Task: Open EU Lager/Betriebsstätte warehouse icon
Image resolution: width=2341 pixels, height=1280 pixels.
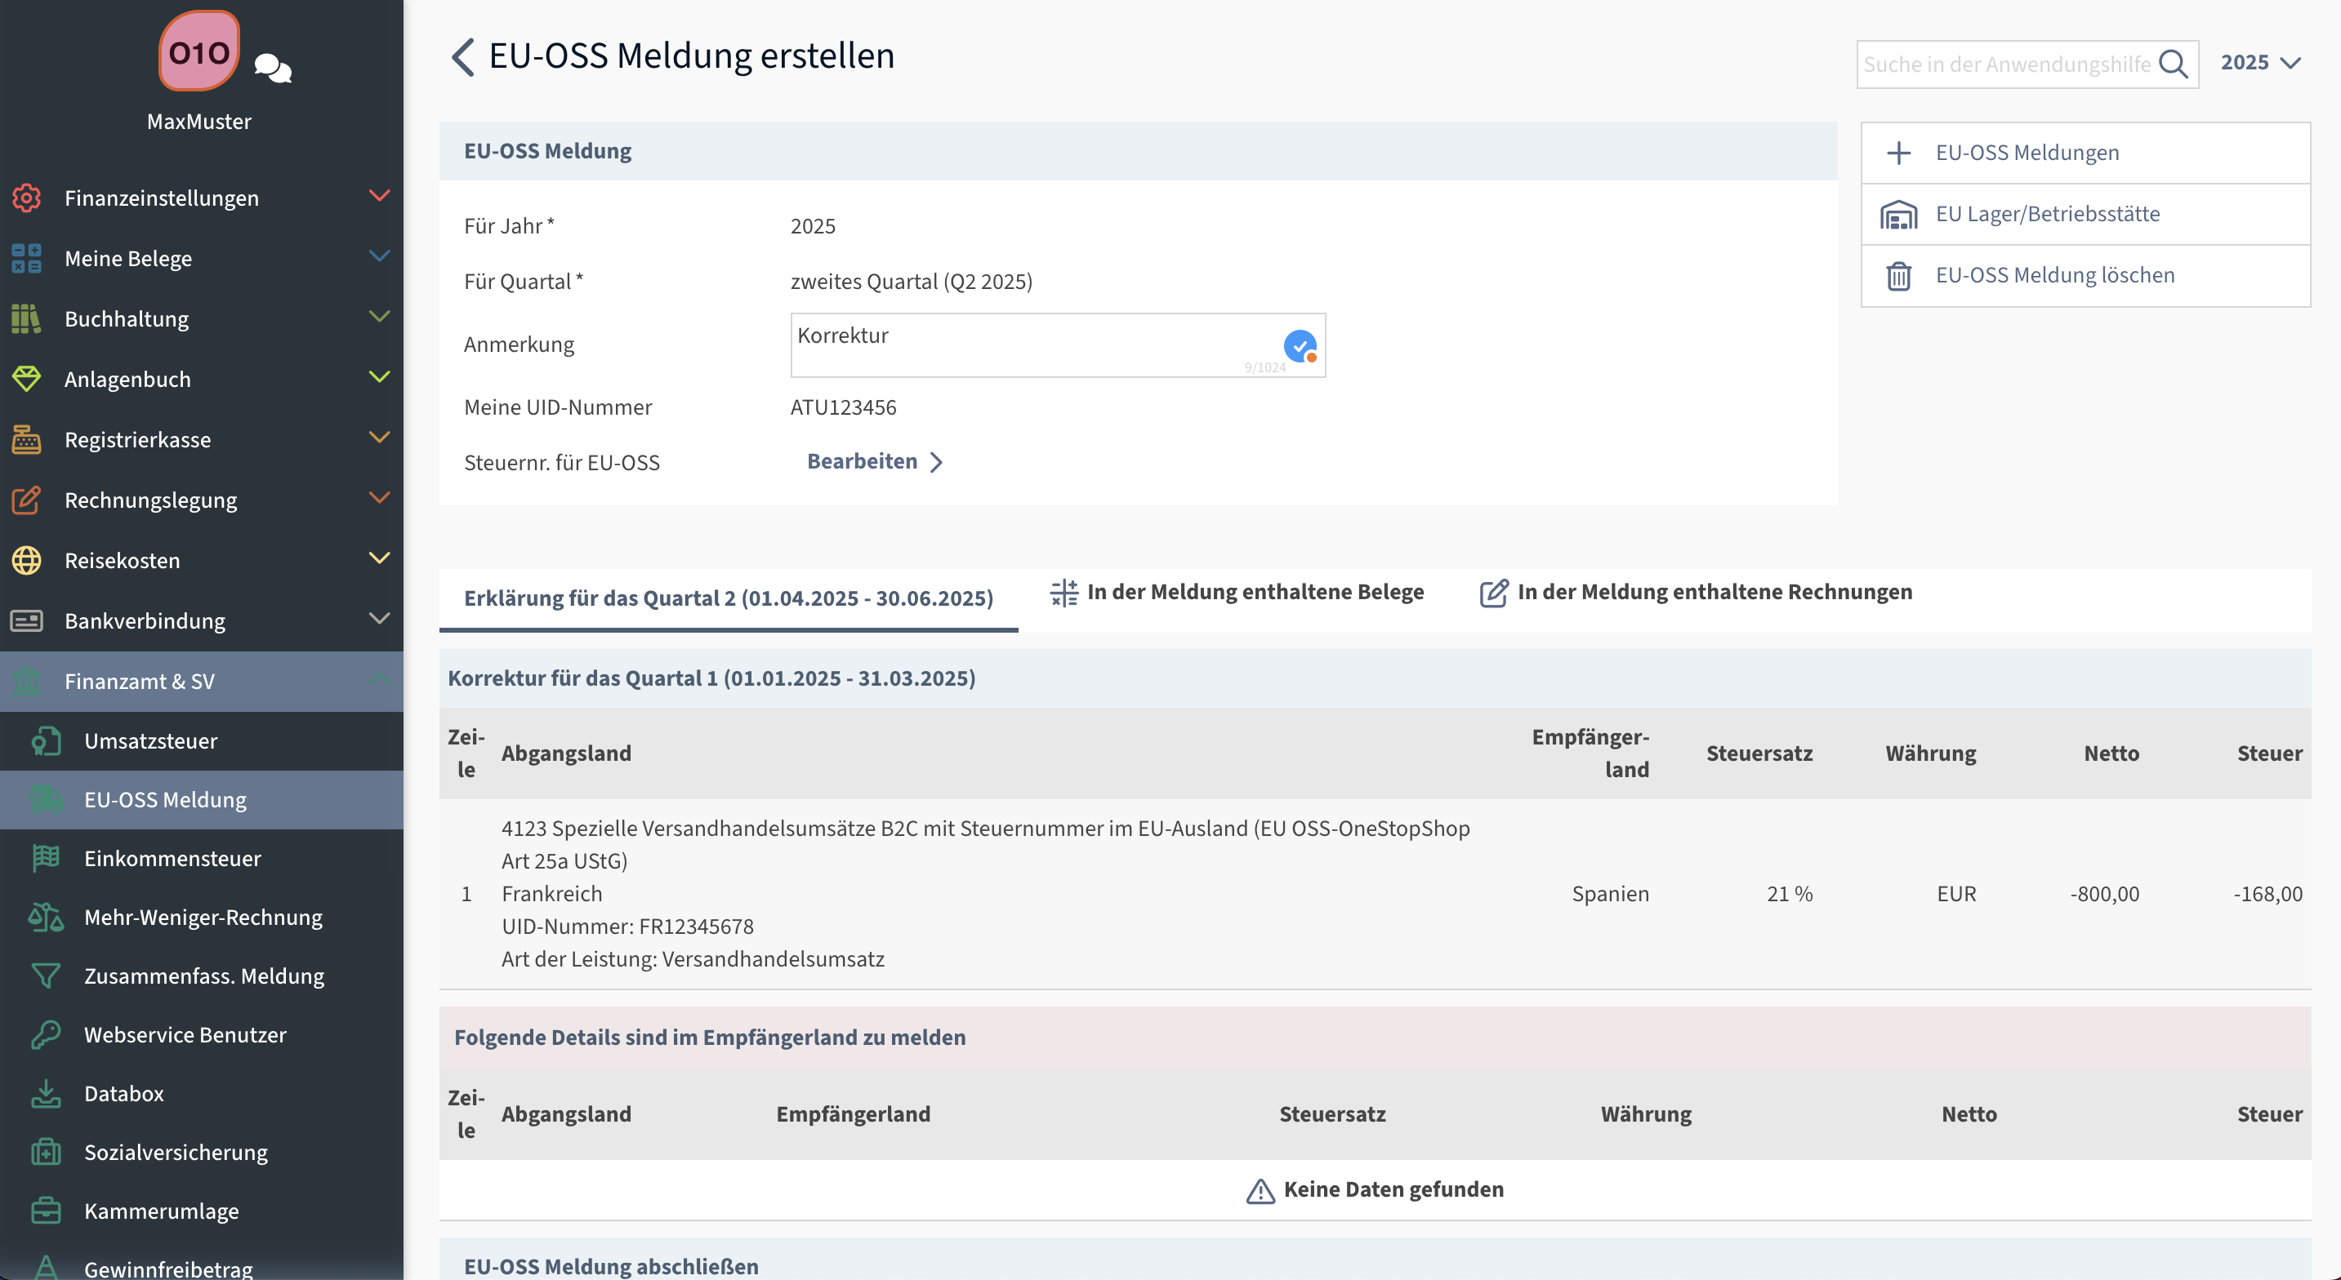Action: 1898,215
